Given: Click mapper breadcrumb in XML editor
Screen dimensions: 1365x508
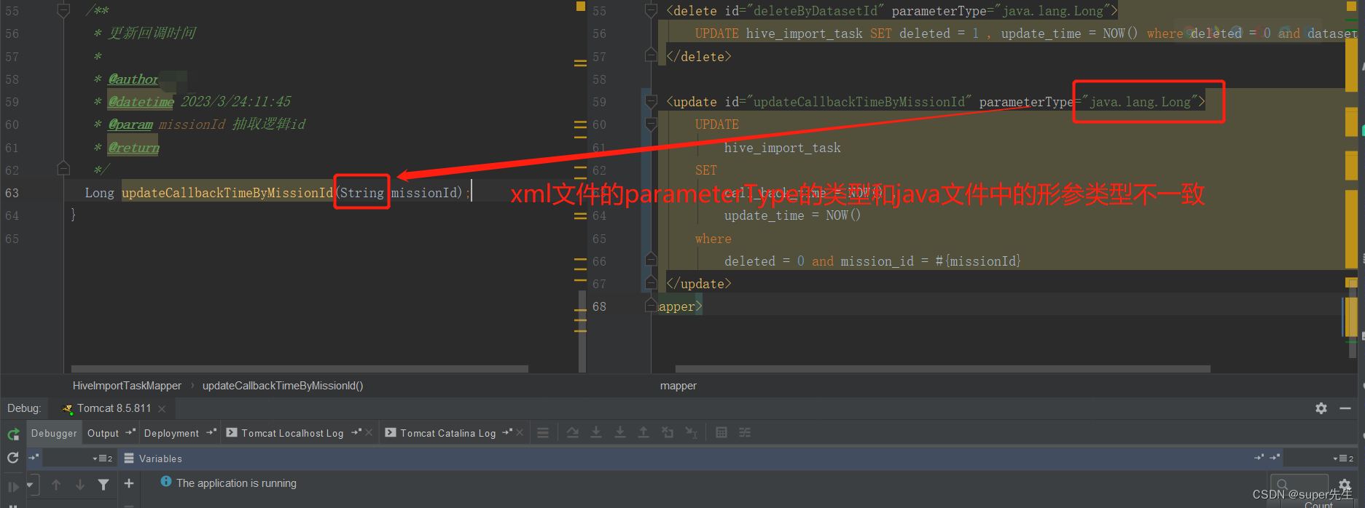Looking at the screenshot, I should pyautogui.click(x=678, y=386).
